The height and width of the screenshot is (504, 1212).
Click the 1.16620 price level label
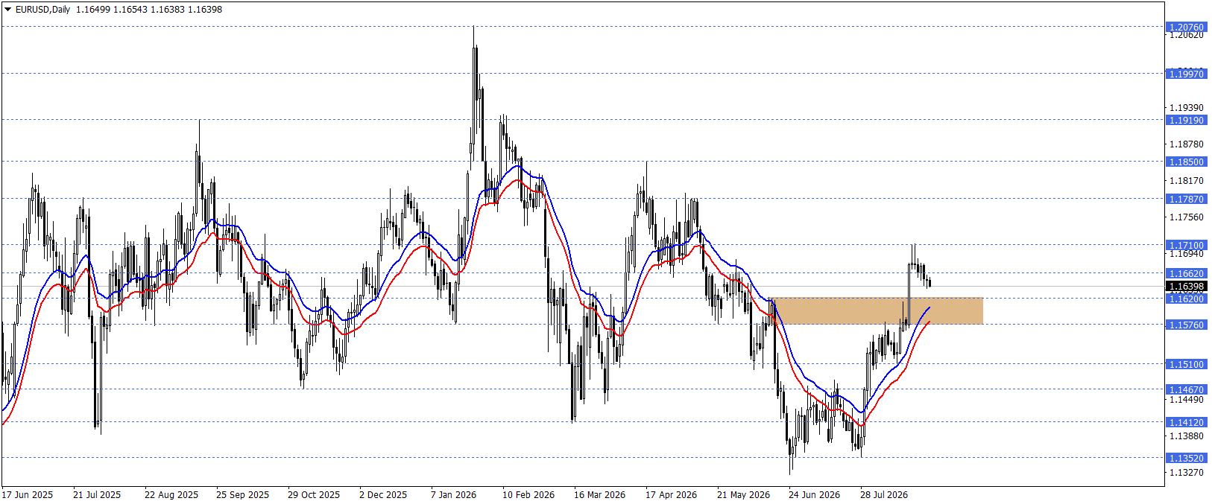coord(1186,273)
